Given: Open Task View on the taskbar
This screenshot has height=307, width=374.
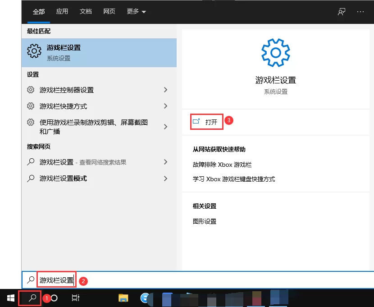Looking at the screenshot, I should coord(76,298).
